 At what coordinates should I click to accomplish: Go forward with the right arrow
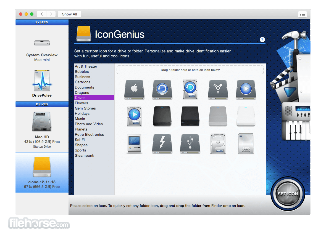coord(51,14)
